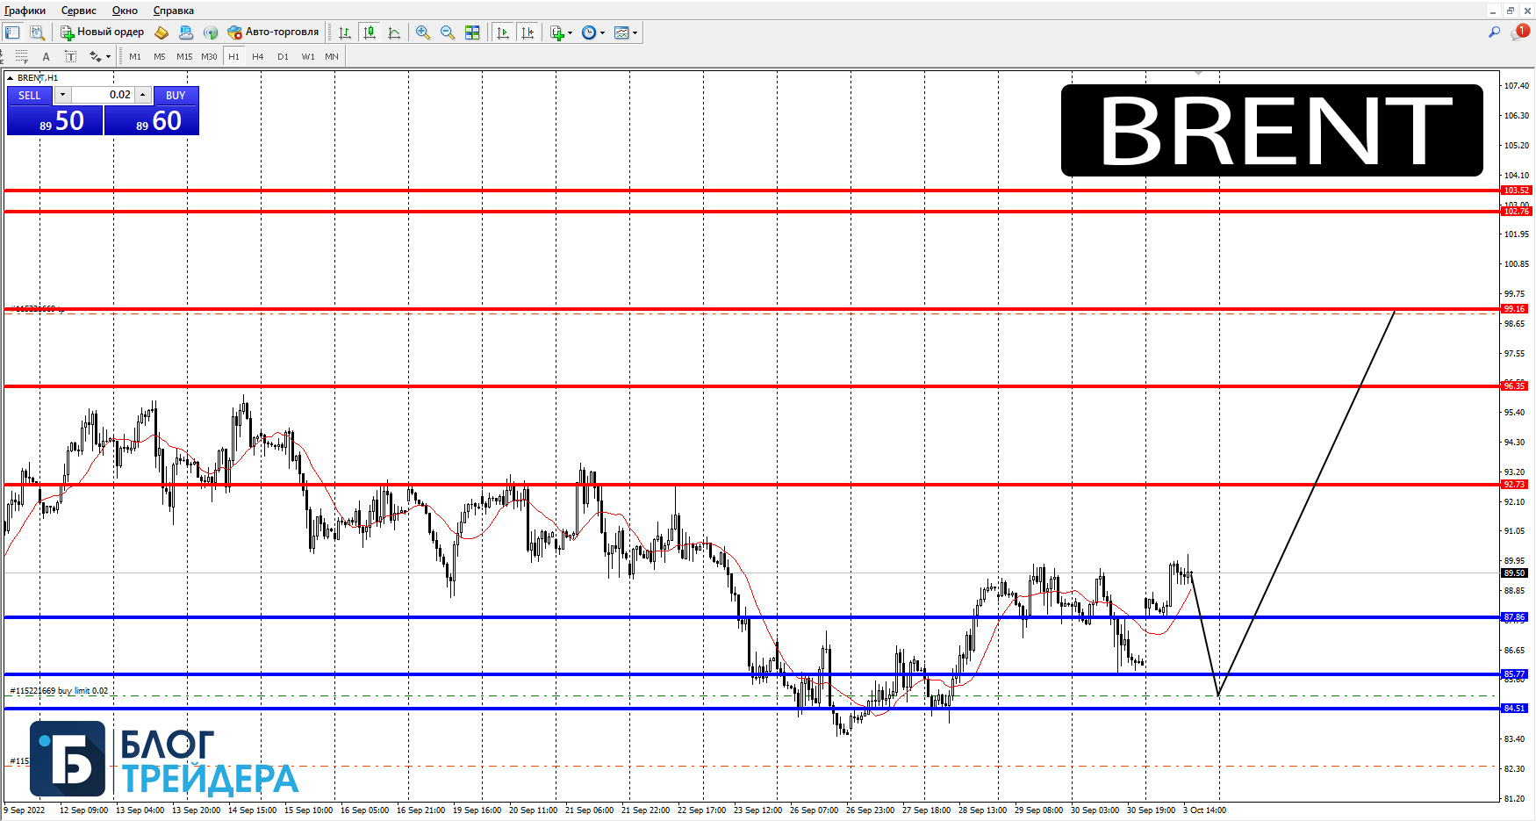
Task: Expand the indicators list dropdown arrow
Action: [x=571, y=33]
